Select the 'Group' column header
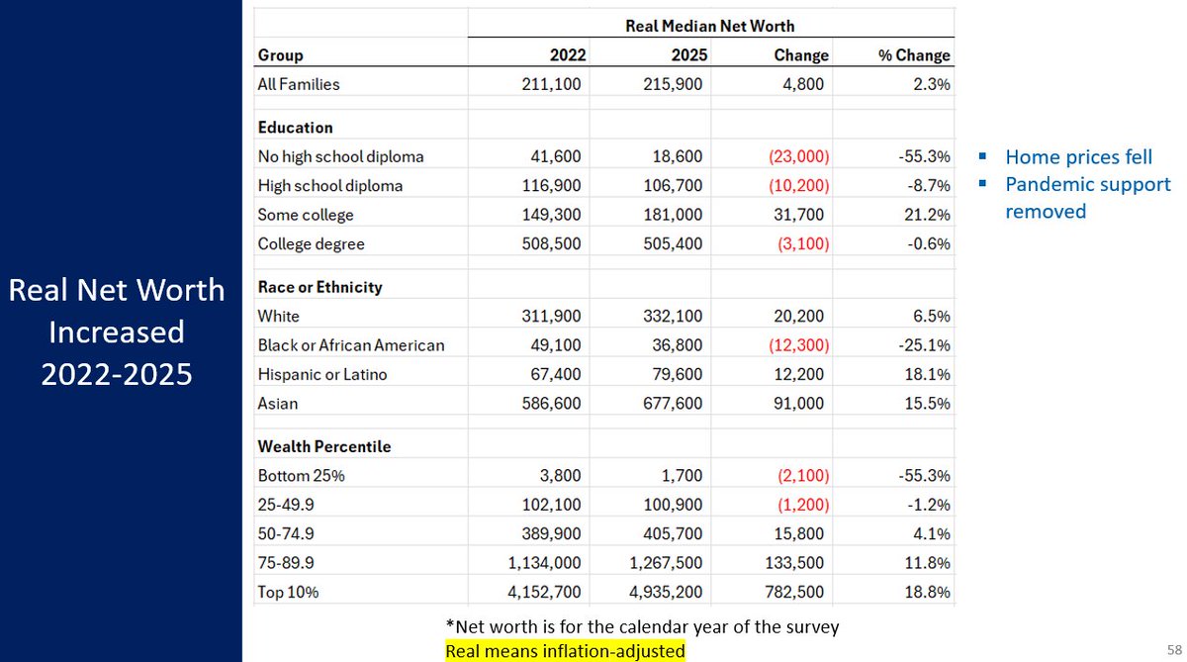The width and height of the screenshot is (1187, 662). 281,55
